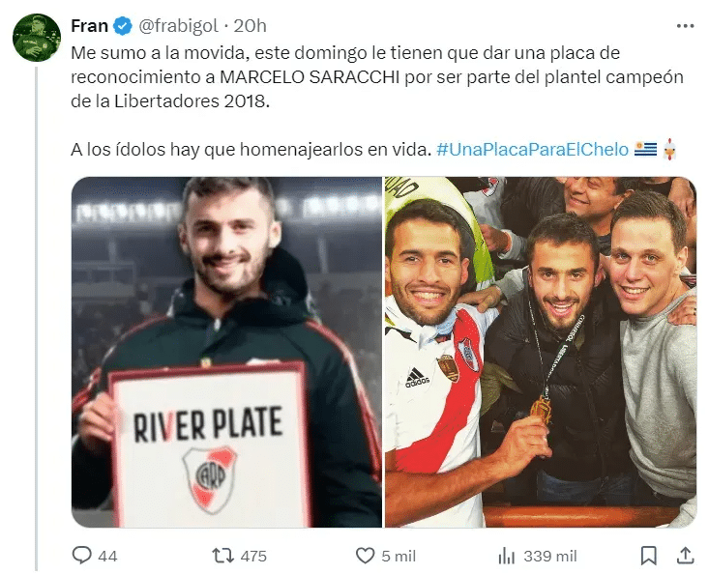This screenshot has height=574, width=709.
Task: Bookmark this tweet
Action: (648, 556)
